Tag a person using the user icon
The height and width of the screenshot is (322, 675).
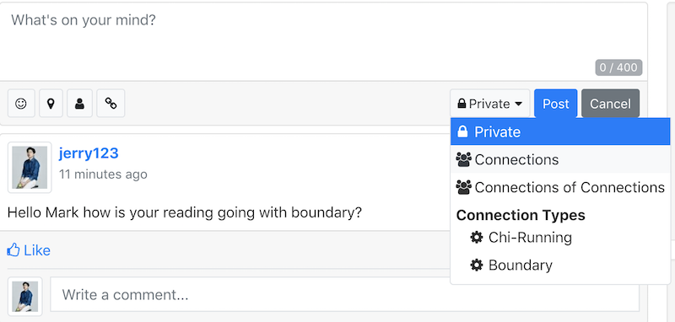click(79, 103)
